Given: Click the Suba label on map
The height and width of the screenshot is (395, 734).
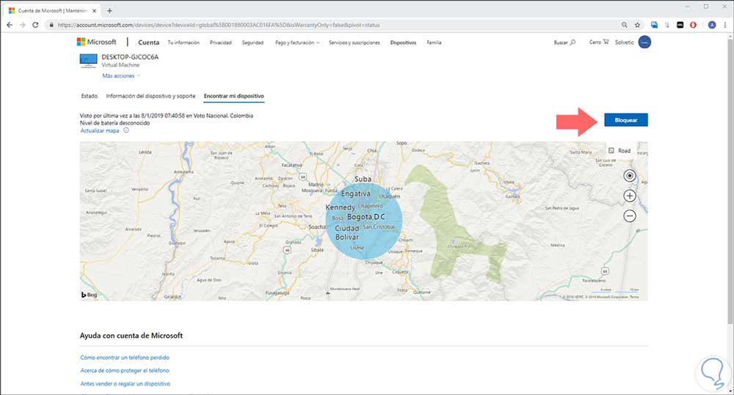Looking at the screenshot, I should (x=363, y=179).
